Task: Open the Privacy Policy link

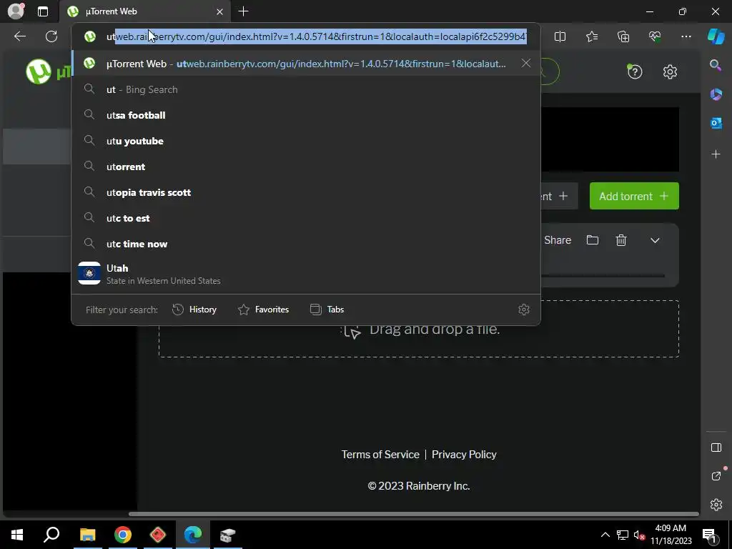Action: pyautogui.click(x=464, y=454)
